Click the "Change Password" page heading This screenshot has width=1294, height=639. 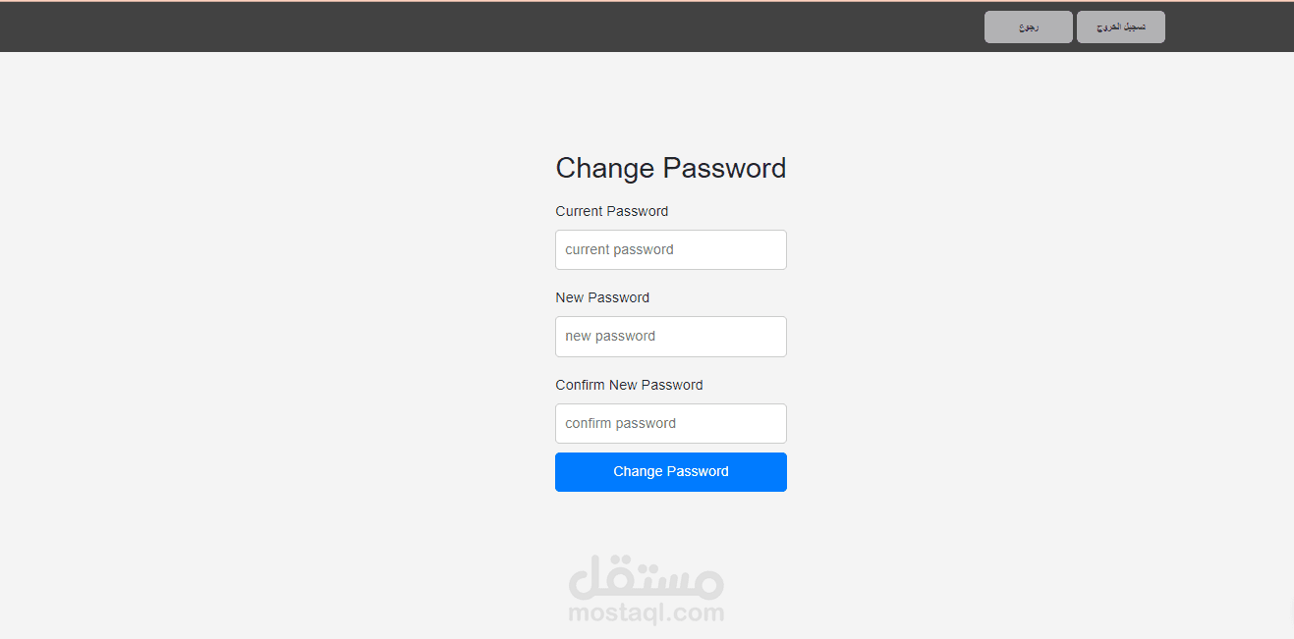[670, 168]
